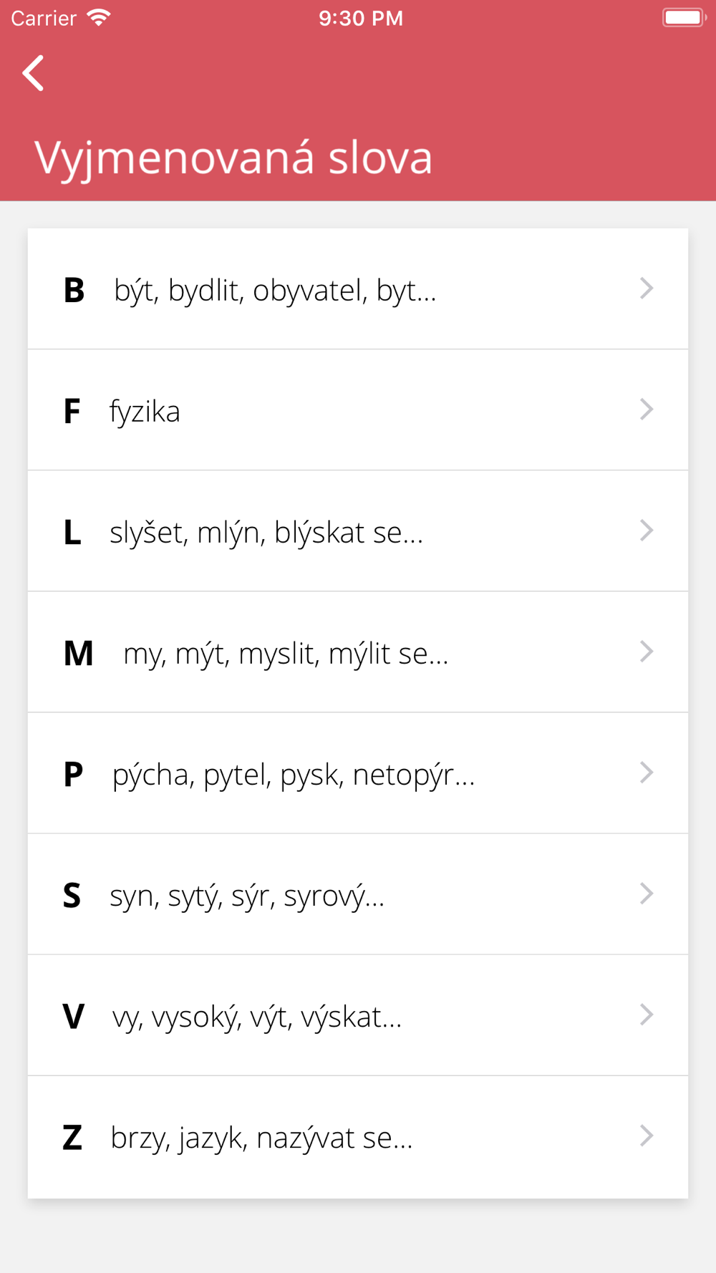Viewport: 716px width, 1273px height.
Task: Tap chevron on the Z row
Action: click(x=647, y=1136)
